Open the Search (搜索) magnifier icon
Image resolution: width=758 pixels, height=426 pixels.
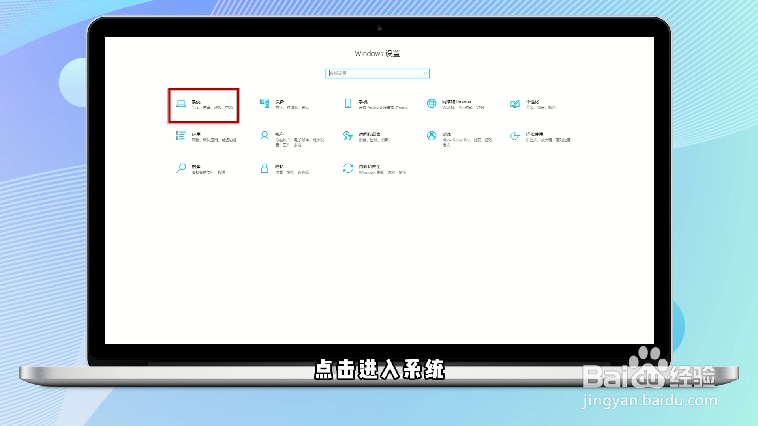pyautogui.click(x=181, y=168)
